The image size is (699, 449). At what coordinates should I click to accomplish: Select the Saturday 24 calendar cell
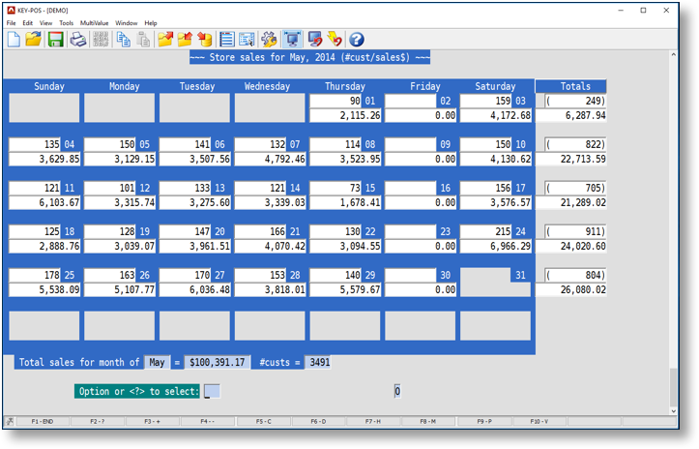(495, 239)
